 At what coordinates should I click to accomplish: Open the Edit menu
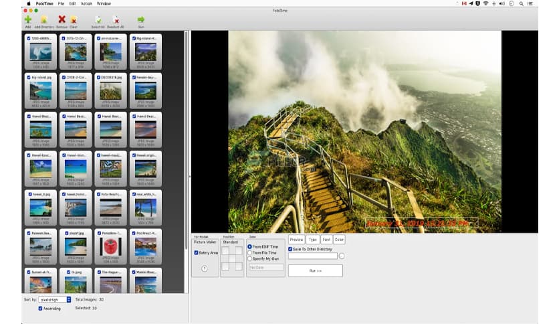point(72,3)
